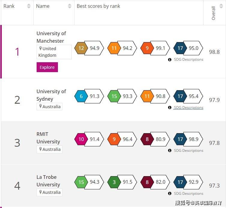Click SDG 17 navy hexagon in Manchester row
The width and height of the screenshot is (226, 208).
click(180, 48)
